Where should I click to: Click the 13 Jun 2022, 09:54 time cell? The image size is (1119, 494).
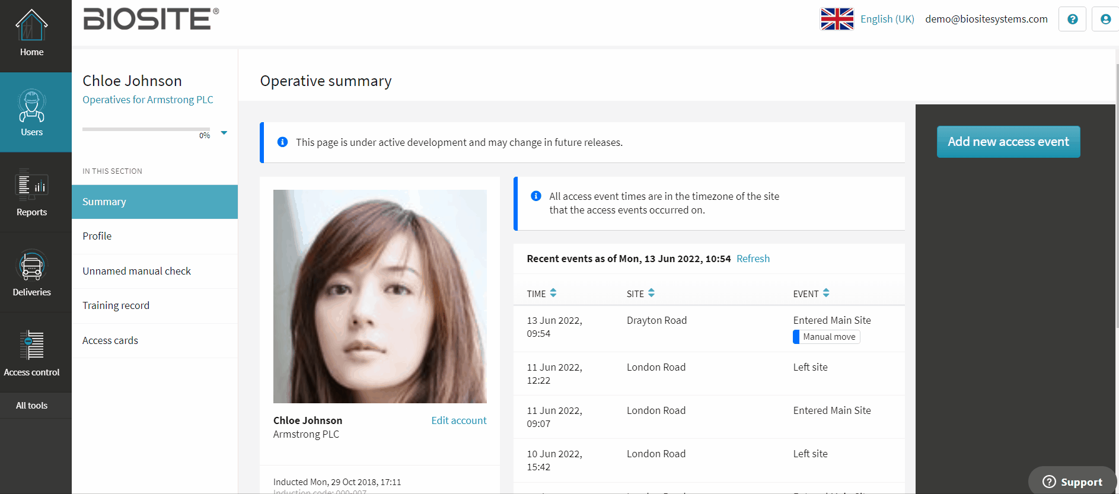point(554,327)
